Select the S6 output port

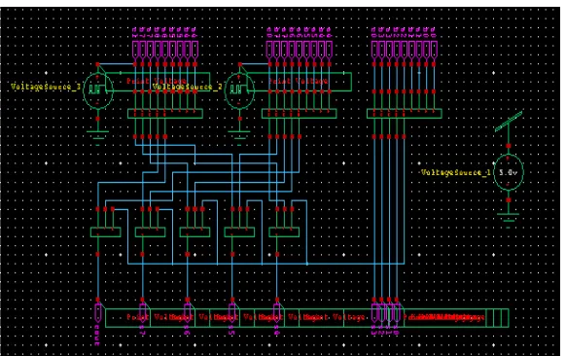(x=187, y=312)
